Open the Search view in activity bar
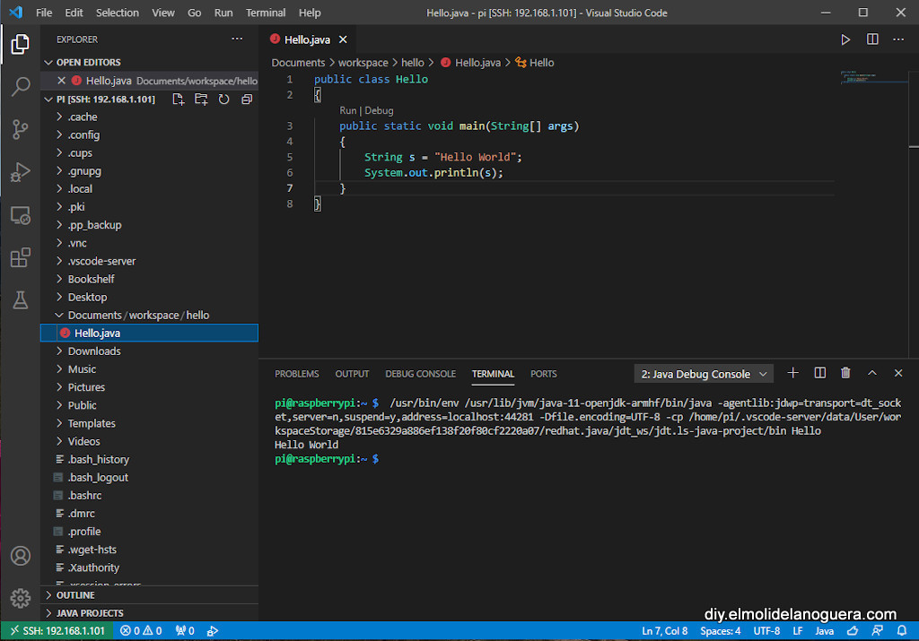This screenshot has width=919, height=641. [x=20, y=87]
